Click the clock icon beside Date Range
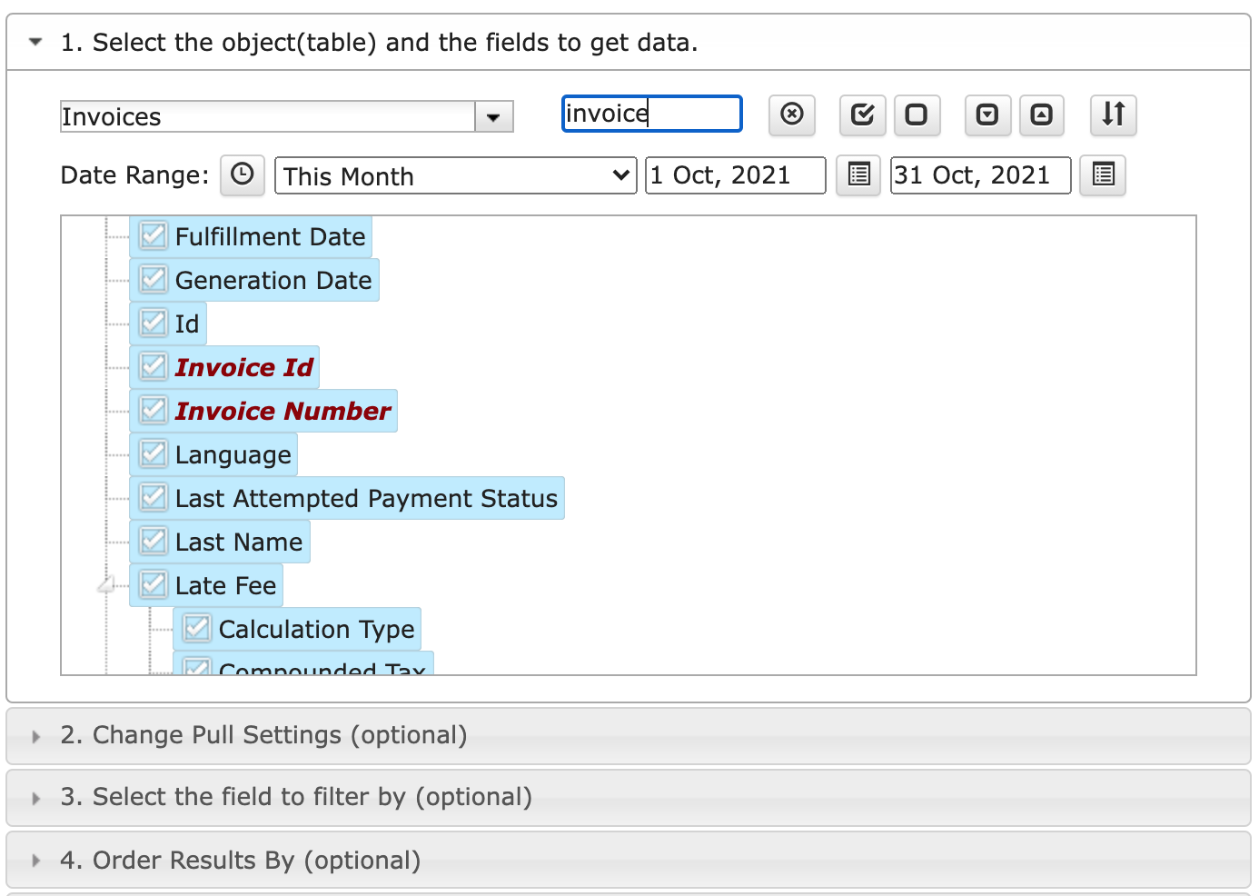Screen dimensions: 1259x896 pyautogui.click(x=243, y=174)
